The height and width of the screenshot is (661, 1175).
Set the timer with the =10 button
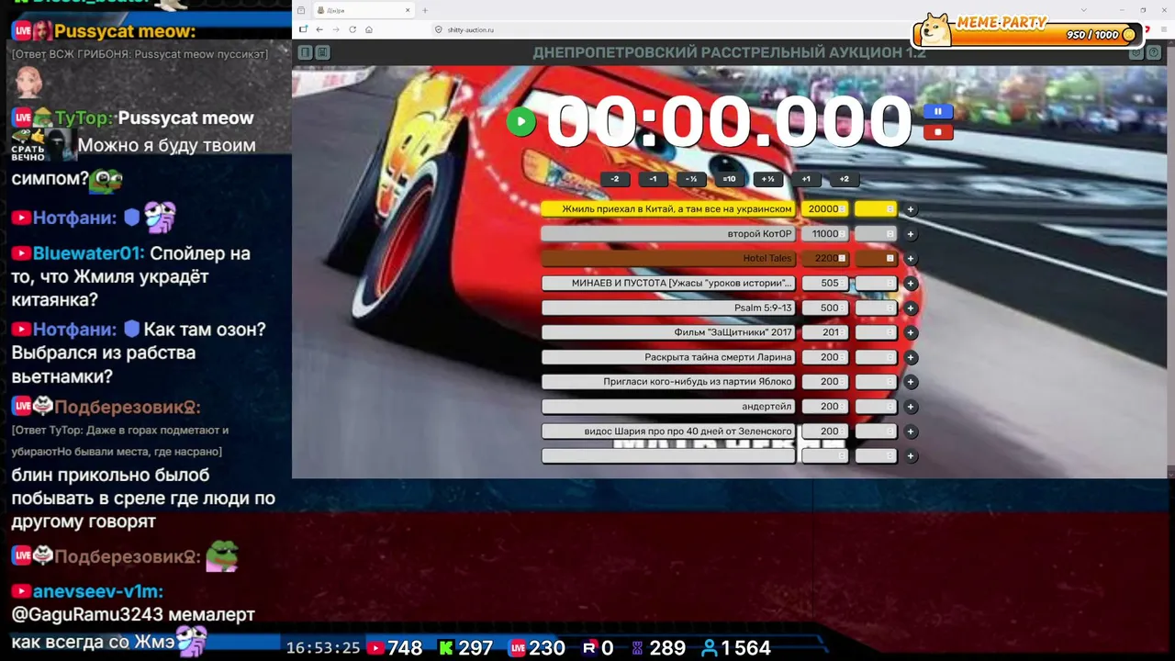tap(729, 179)
